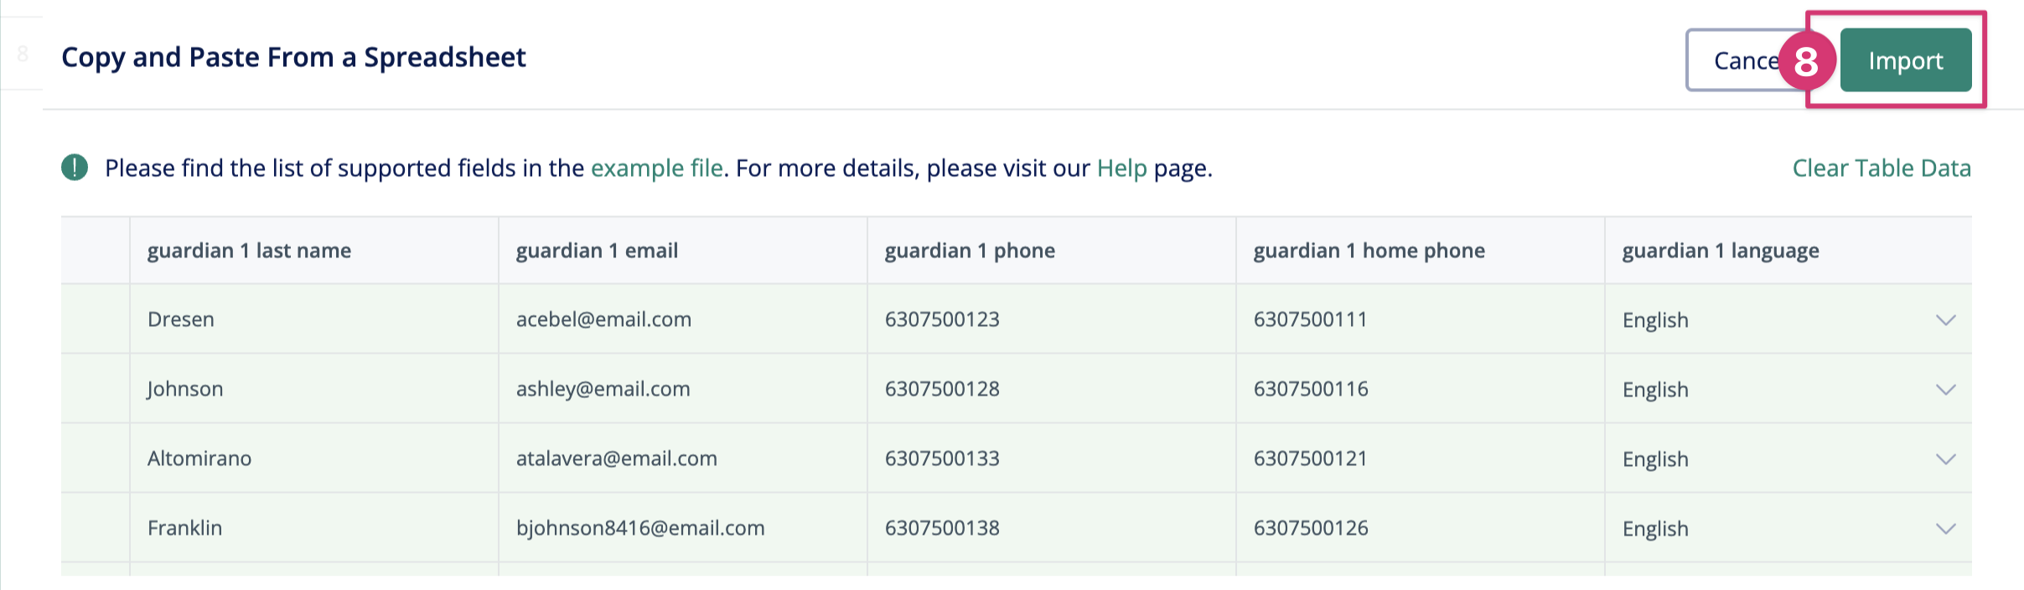Screen dimensions: 2024x590
Task: Edit the acebel@email.com email cell
Action: point(603,319)
